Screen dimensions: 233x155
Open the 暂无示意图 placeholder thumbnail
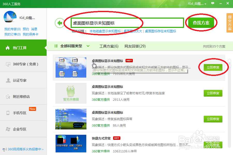(x=71, y=93)
